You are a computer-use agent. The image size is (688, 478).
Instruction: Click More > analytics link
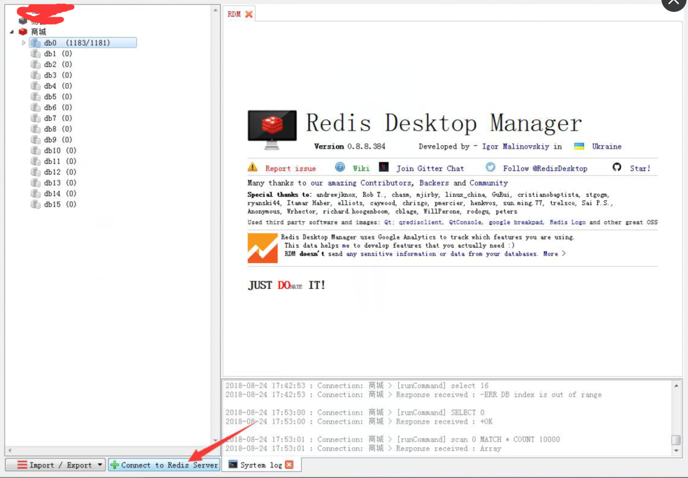(554, 254)
